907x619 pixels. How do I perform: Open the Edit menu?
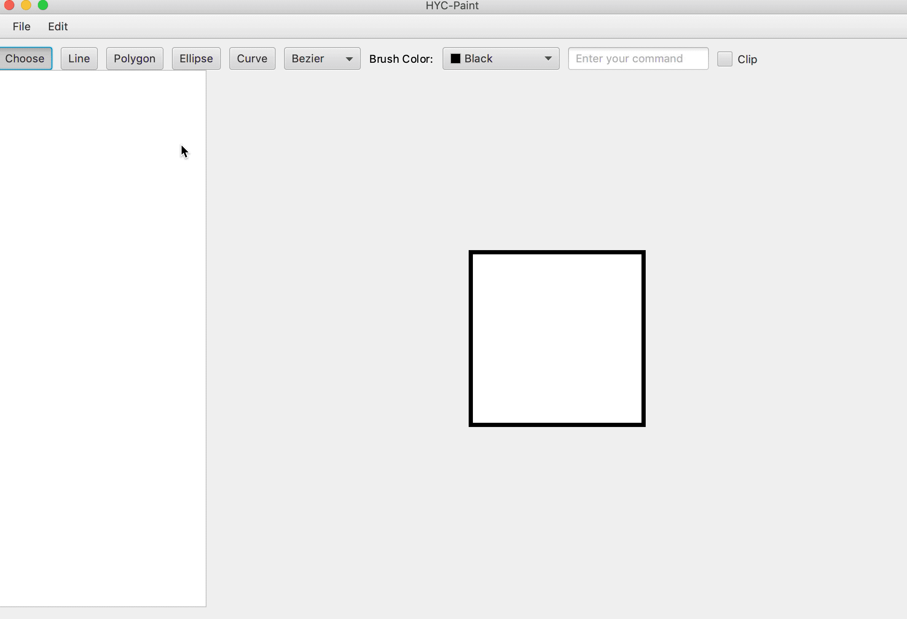[58, 27]
